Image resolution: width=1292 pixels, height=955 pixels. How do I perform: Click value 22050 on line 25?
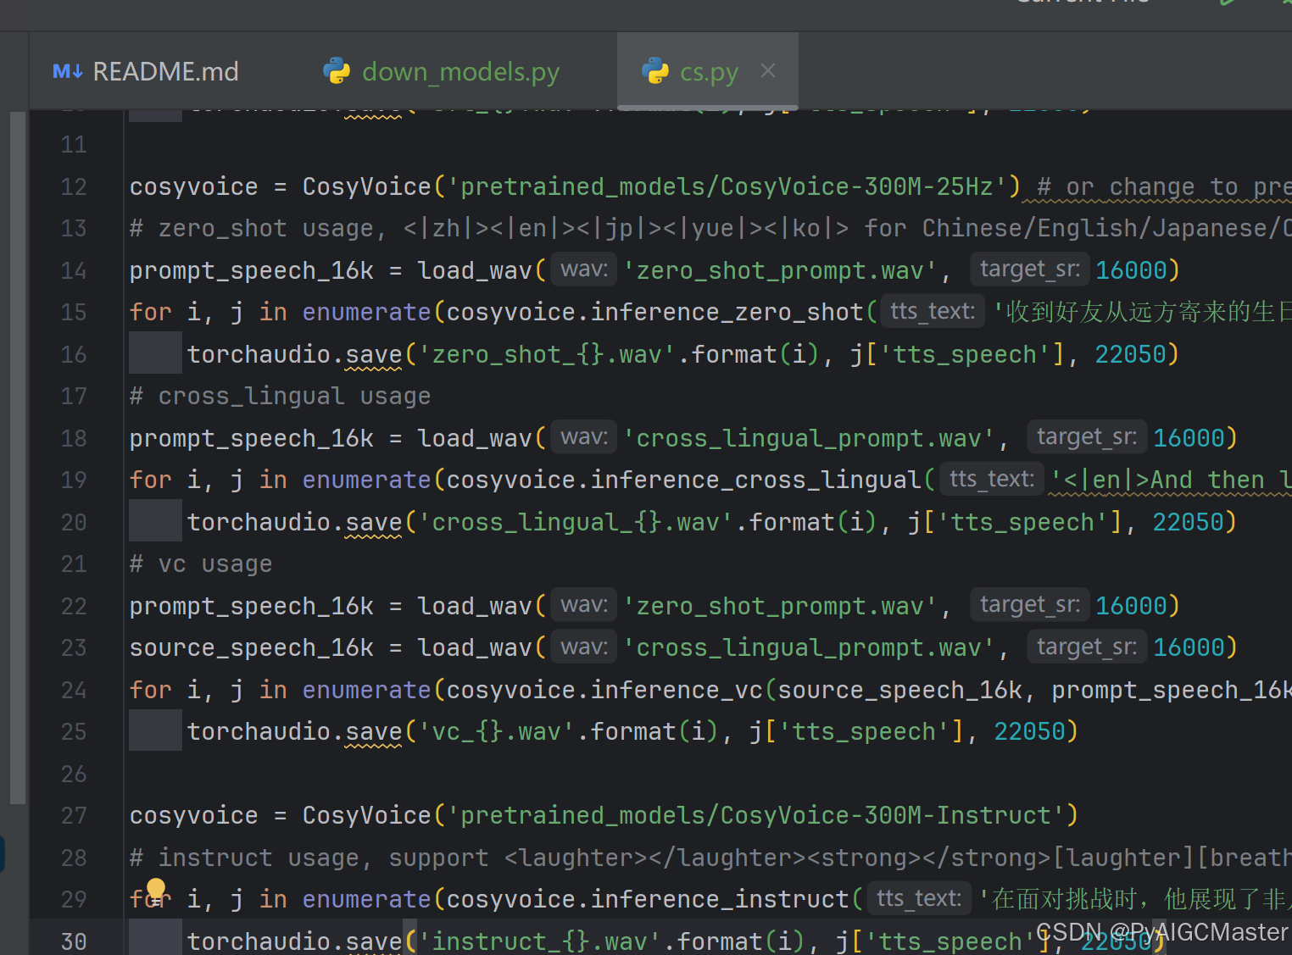pyautogui.click(x=1029, y=731)
